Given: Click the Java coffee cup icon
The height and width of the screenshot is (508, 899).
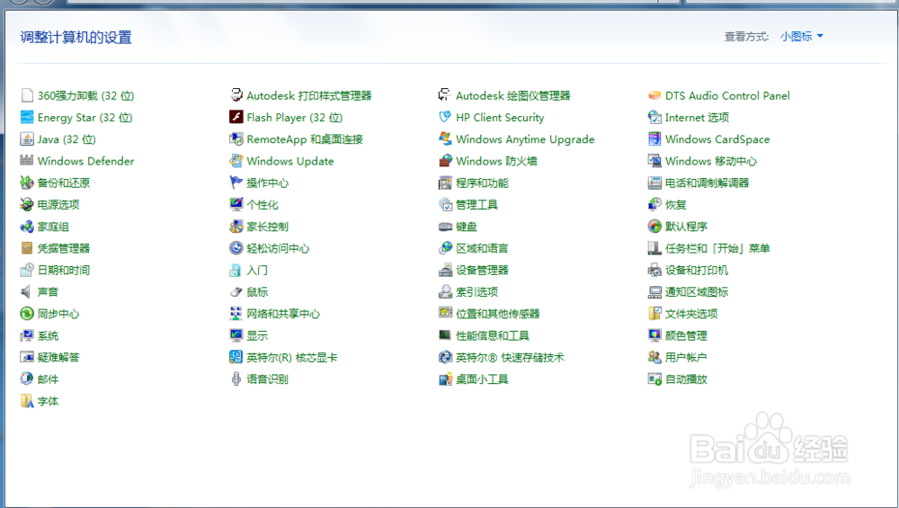Looking at the screenshot, I should (x=26, y=138).
